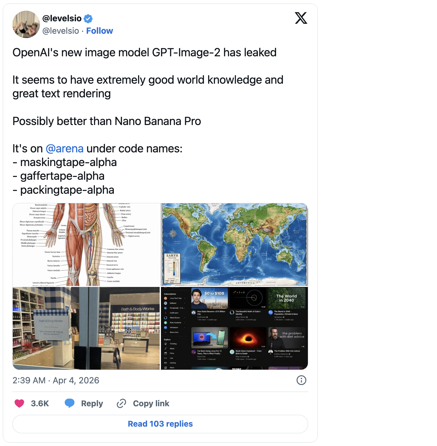Click the reply speech bubble icon

[70, 403]
